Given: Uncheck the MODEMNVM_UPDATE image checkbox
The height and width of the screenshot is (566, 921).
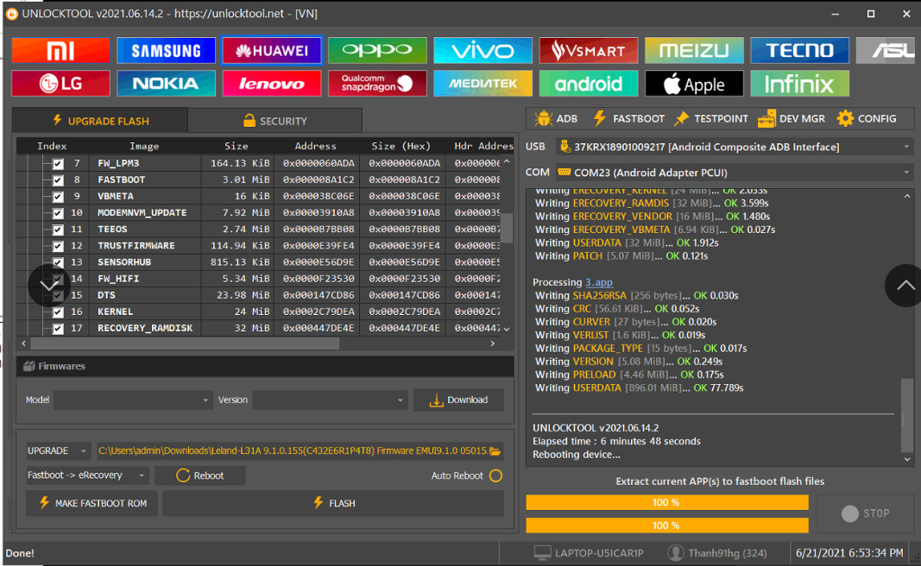Looking at the screenshot, I should point(58,213).
